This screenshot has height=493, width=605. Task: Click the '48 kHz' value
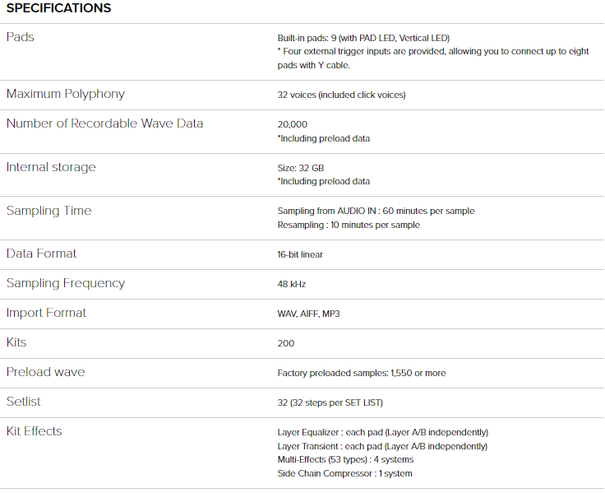click(292, 284)
